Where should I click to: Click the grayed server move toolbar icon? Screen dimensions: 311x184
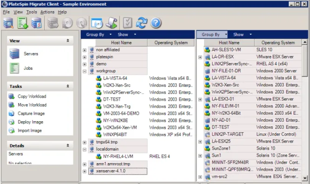pyautogui.click(x=53, y=23)
